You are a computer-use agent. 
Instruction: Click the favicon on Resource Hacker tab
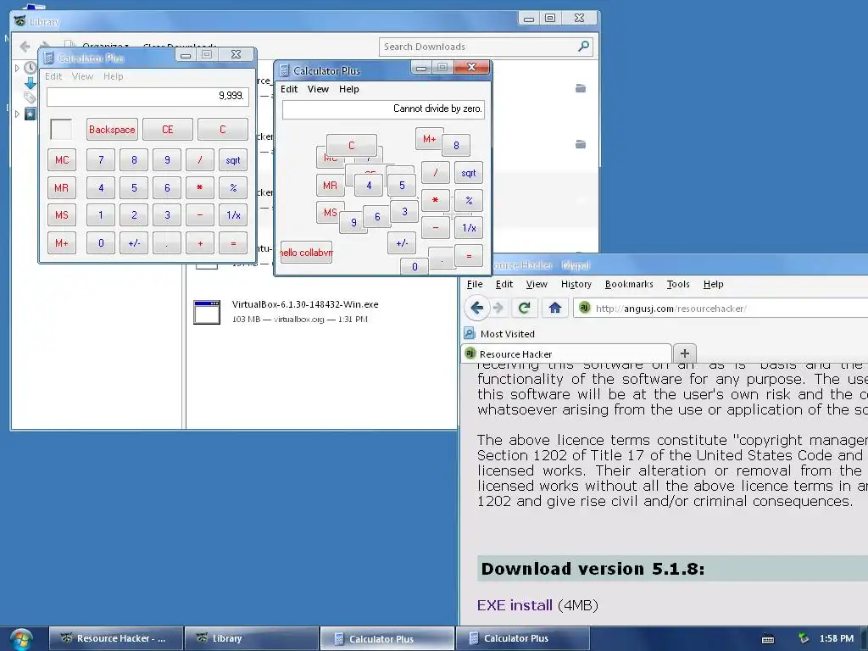tap(470, 353)
